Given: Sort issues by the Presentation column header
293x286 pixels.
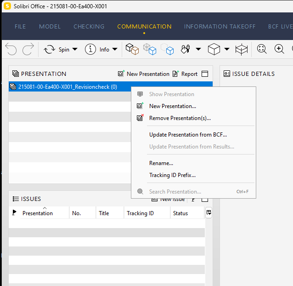Looking at the screenshot, I should coord(45,213).
